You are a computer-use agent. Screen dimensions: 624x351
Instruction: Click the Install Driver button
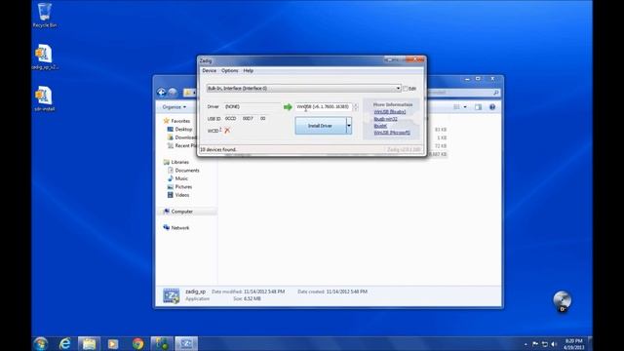(x=321, y=126)
